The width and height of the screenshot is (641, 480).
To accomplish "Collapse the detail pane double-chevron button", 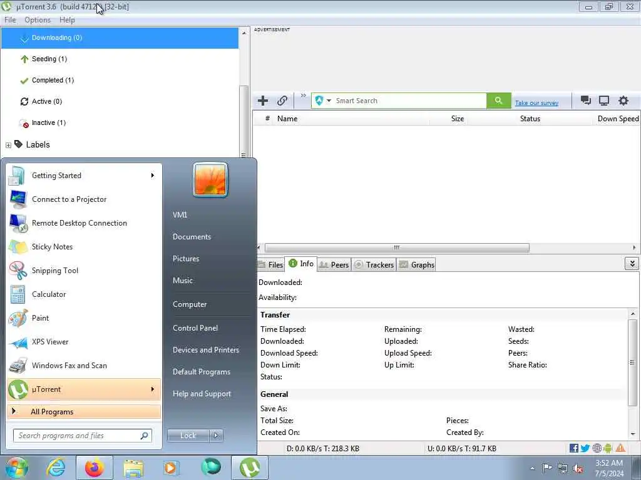I will (632, 264).
